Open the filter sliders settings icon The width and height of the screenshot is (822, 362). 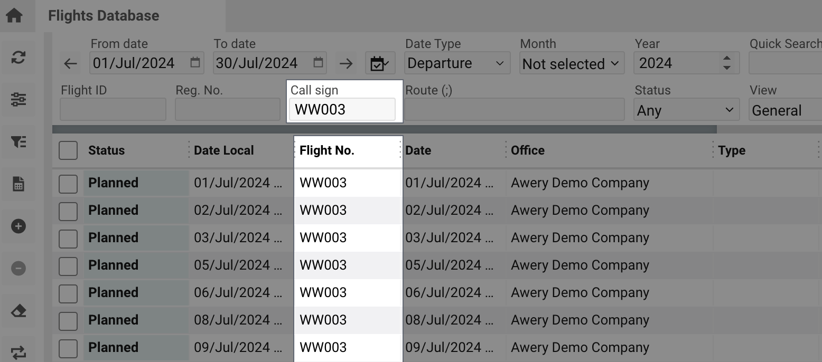click(18, 99)
